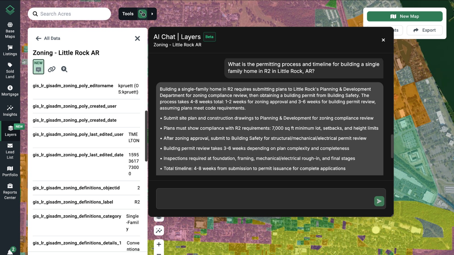Viewport: 454px width, 255px height.
Task: Select the Layers tab in sidebar
Action: point(10,131)
